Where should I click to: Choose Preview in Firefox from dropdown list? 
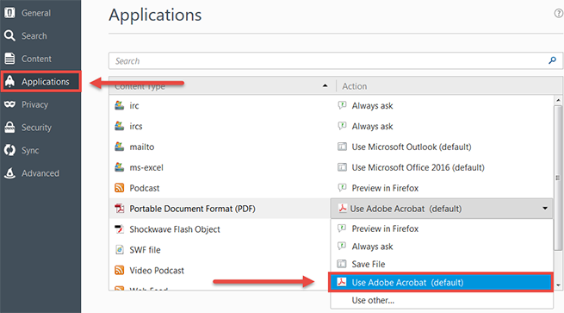[x=442, y=228]
